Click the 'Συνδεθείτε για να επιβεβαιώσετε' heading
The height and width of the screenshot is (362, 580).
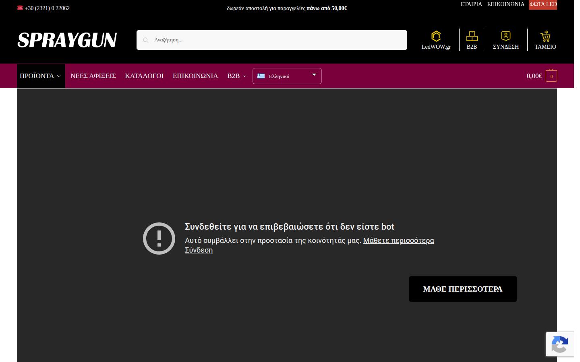[290, 227]
